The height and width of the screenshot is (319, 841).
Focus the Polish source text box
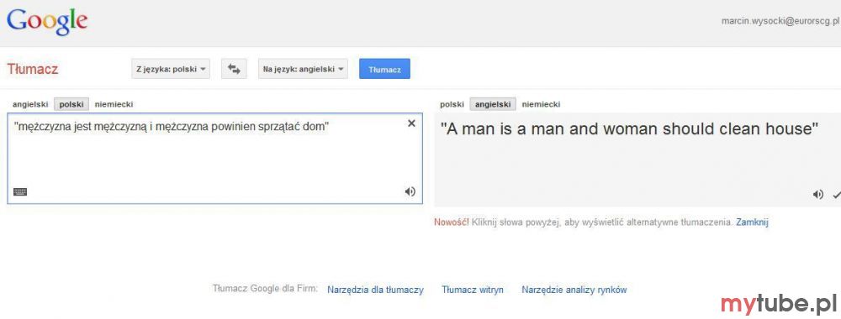(214, 159)
